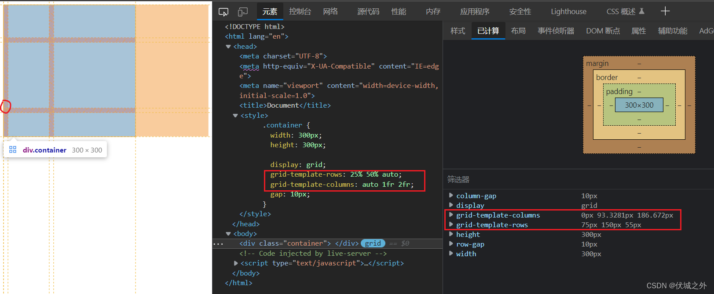This screenshot has height=294, width=714.
Task: Add a new DevTools tab with plus icon
Action: tap(665, 11)
